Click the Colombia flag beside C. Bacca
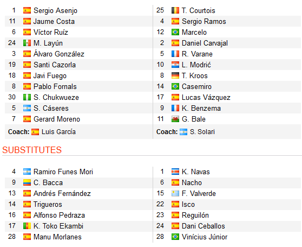 tap(27, 182)
